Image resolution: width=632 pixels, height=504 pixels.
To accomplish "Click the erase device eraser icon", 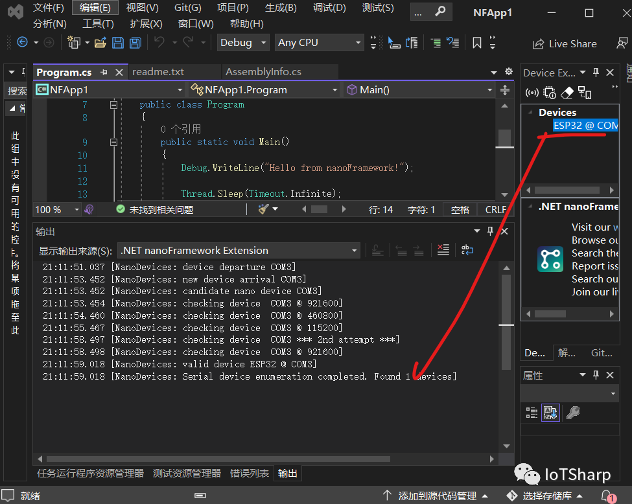I will coord(567,93).
